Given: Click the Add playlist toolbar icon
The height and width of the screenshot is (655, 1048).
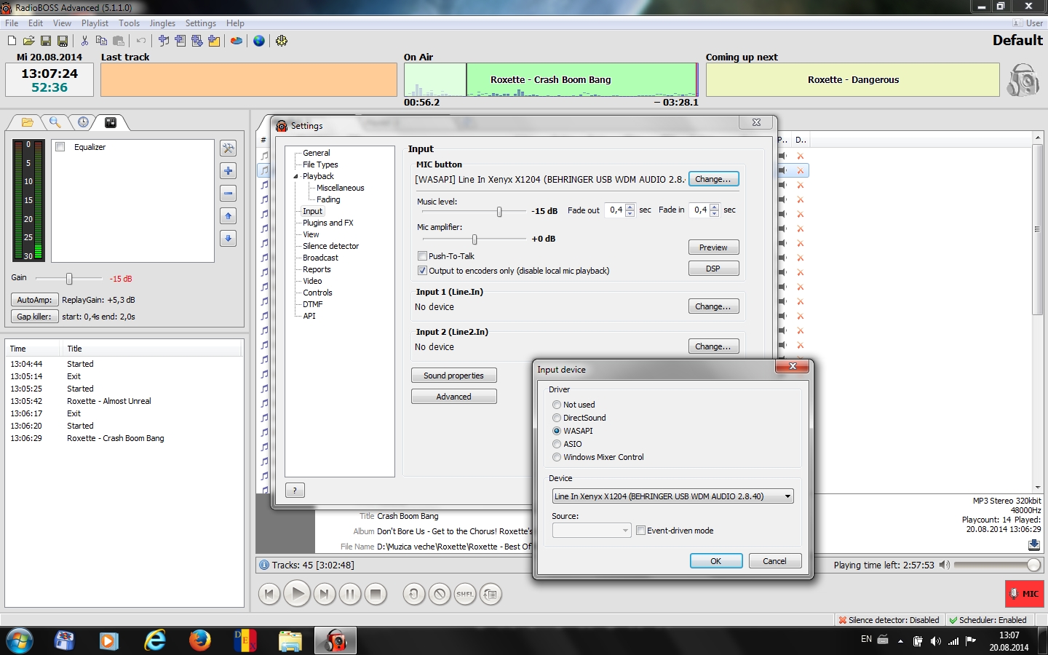Looking at the screenshot, I should 180,41.
